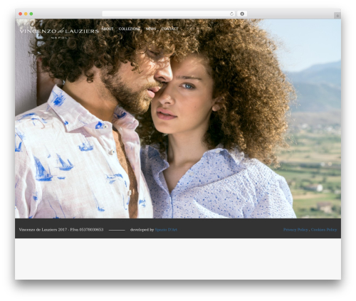Click the red close window dot

pyautogui.click(x=21, y=14)
